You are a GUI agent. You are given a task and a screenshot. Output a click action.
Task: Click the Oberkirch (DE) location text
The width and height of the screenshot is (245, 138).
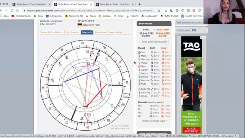(x=91, y=25)
